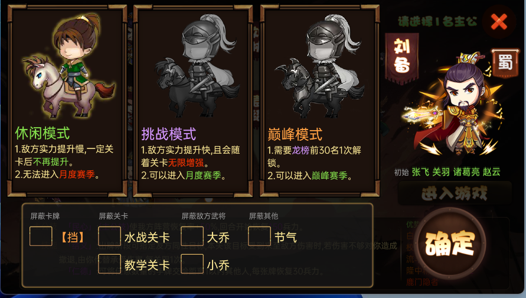526x298 pixels.
Task: Click the 进入游戏 enter game button
Action: (455, 193)
